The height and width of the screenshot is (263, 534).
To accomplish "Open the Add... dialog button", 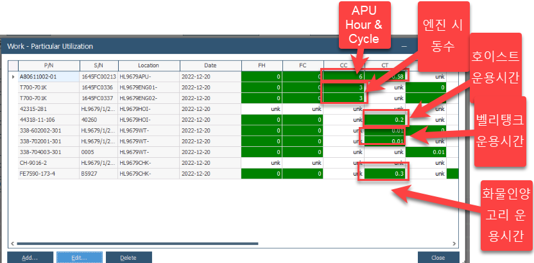I will tap(30, 257).
